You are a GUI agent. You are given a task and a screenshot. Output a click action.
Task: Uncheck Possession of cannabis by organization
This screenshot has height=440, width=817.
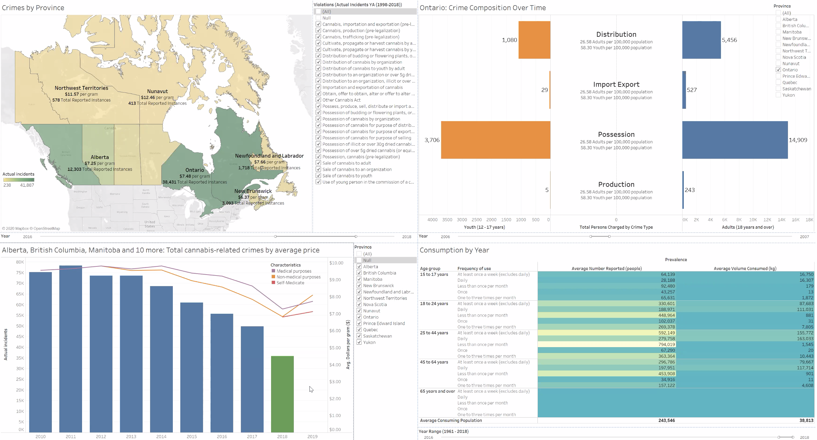(x=318, y=119)
